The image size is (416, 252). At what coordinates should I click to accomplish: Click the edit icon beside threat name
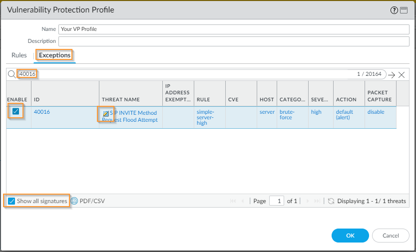point(105,114)
